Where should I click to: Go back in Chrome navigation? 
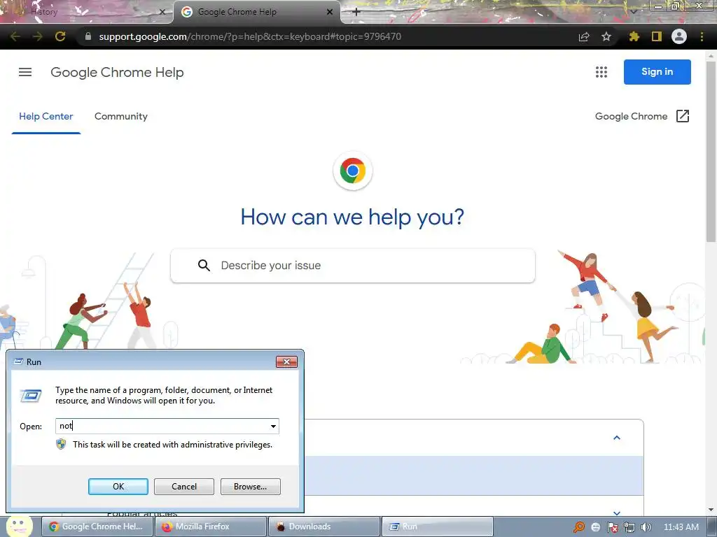point(15,36)
